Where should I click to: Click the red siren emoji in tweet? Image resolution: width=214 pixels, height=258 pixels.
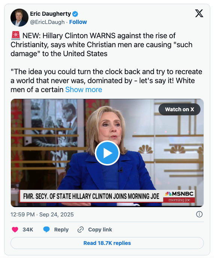point(16,36)
